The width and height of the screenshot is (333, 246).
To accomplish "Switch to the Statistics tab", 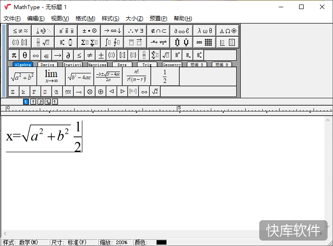I will pyautogui.click(x=72, y=65).
